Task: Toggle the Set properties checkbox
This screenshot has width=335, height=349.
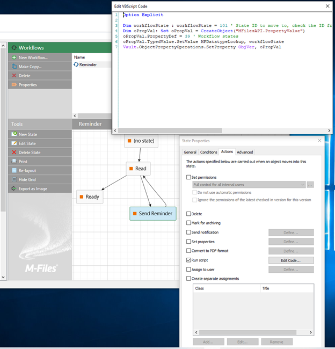Action: (x=188, y=242)
